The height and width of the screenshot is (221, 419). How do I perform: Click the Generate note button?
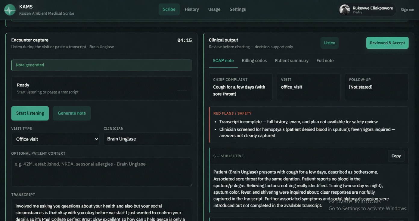(72, 113)
